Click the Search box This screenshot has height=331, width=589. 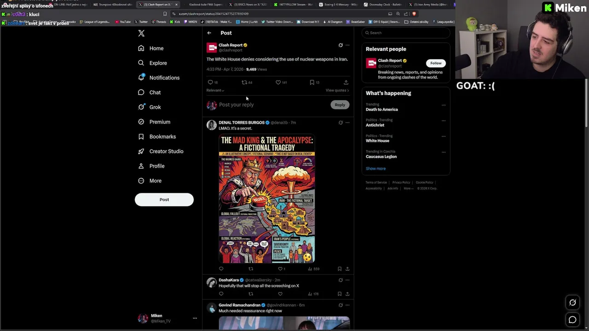pyautogui.click(x=405, y=33)
